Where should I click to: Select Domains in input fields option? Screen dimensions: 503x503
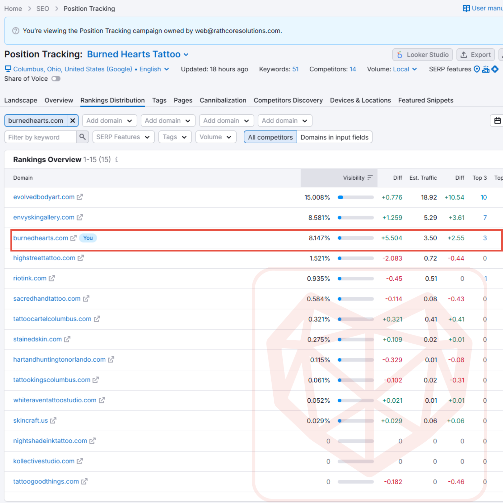coord(334,137)
